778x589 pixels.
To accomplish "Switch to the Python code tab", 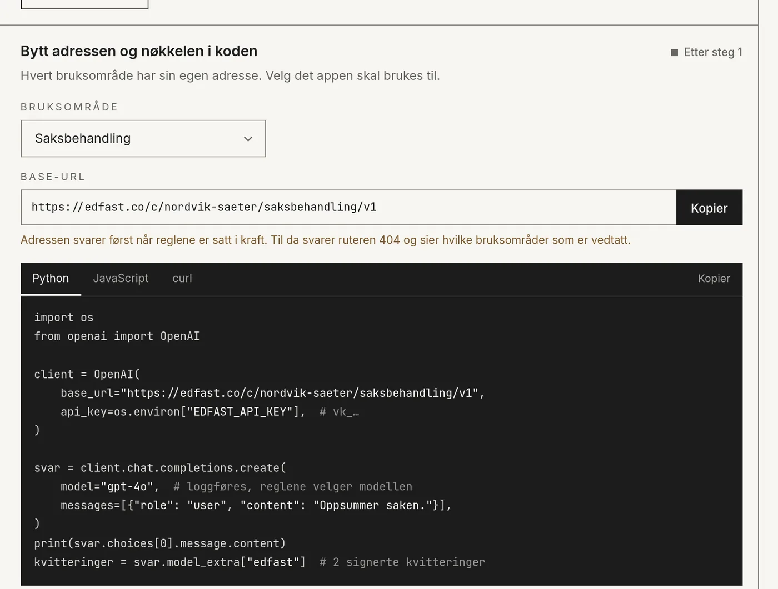I will [51, 279].
